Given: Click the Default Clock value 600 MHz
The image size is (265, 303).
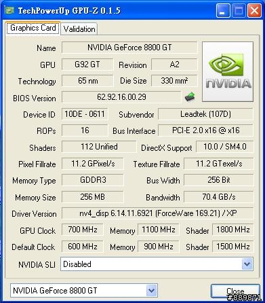Looking at the screenshot, I should click(83, 247).
